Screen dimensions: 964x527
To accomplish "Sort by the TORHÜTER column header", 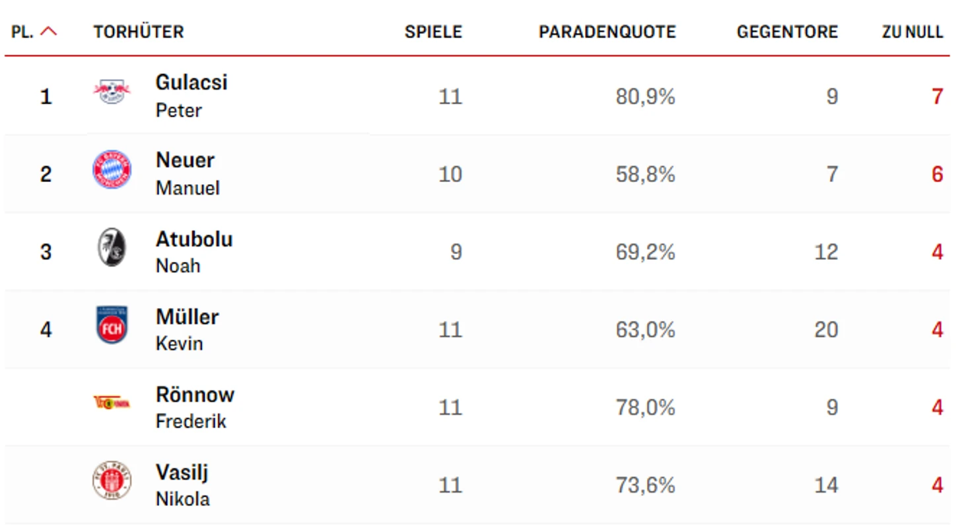I will click(139, 32).
